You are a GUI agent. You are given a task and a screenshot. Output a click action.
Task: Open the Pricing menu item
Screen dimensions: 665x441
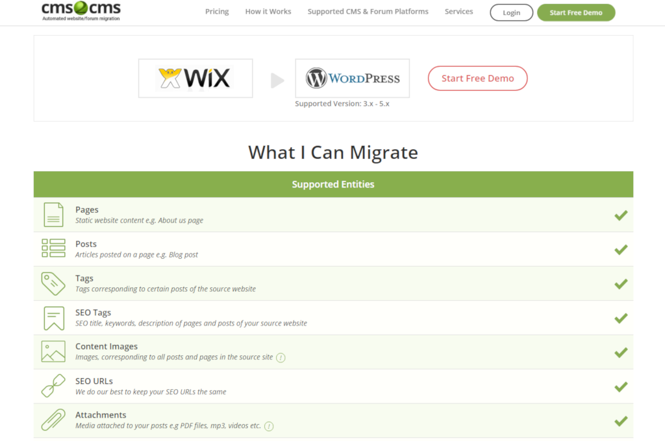[217, 12]
